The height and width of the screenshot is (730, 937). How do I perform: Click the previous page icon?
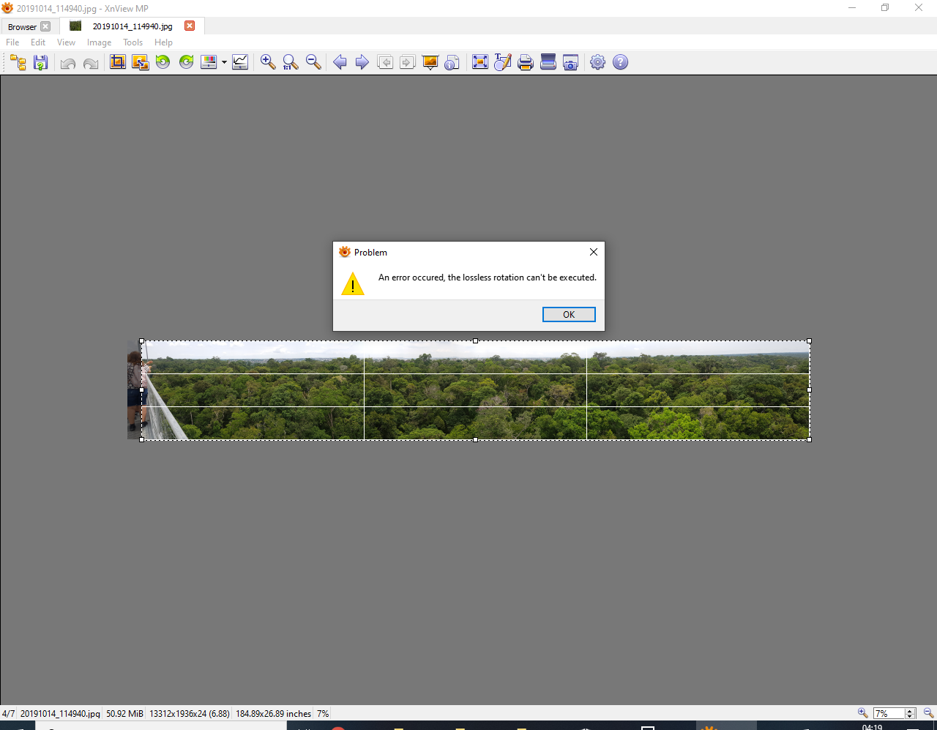[385, 62]
